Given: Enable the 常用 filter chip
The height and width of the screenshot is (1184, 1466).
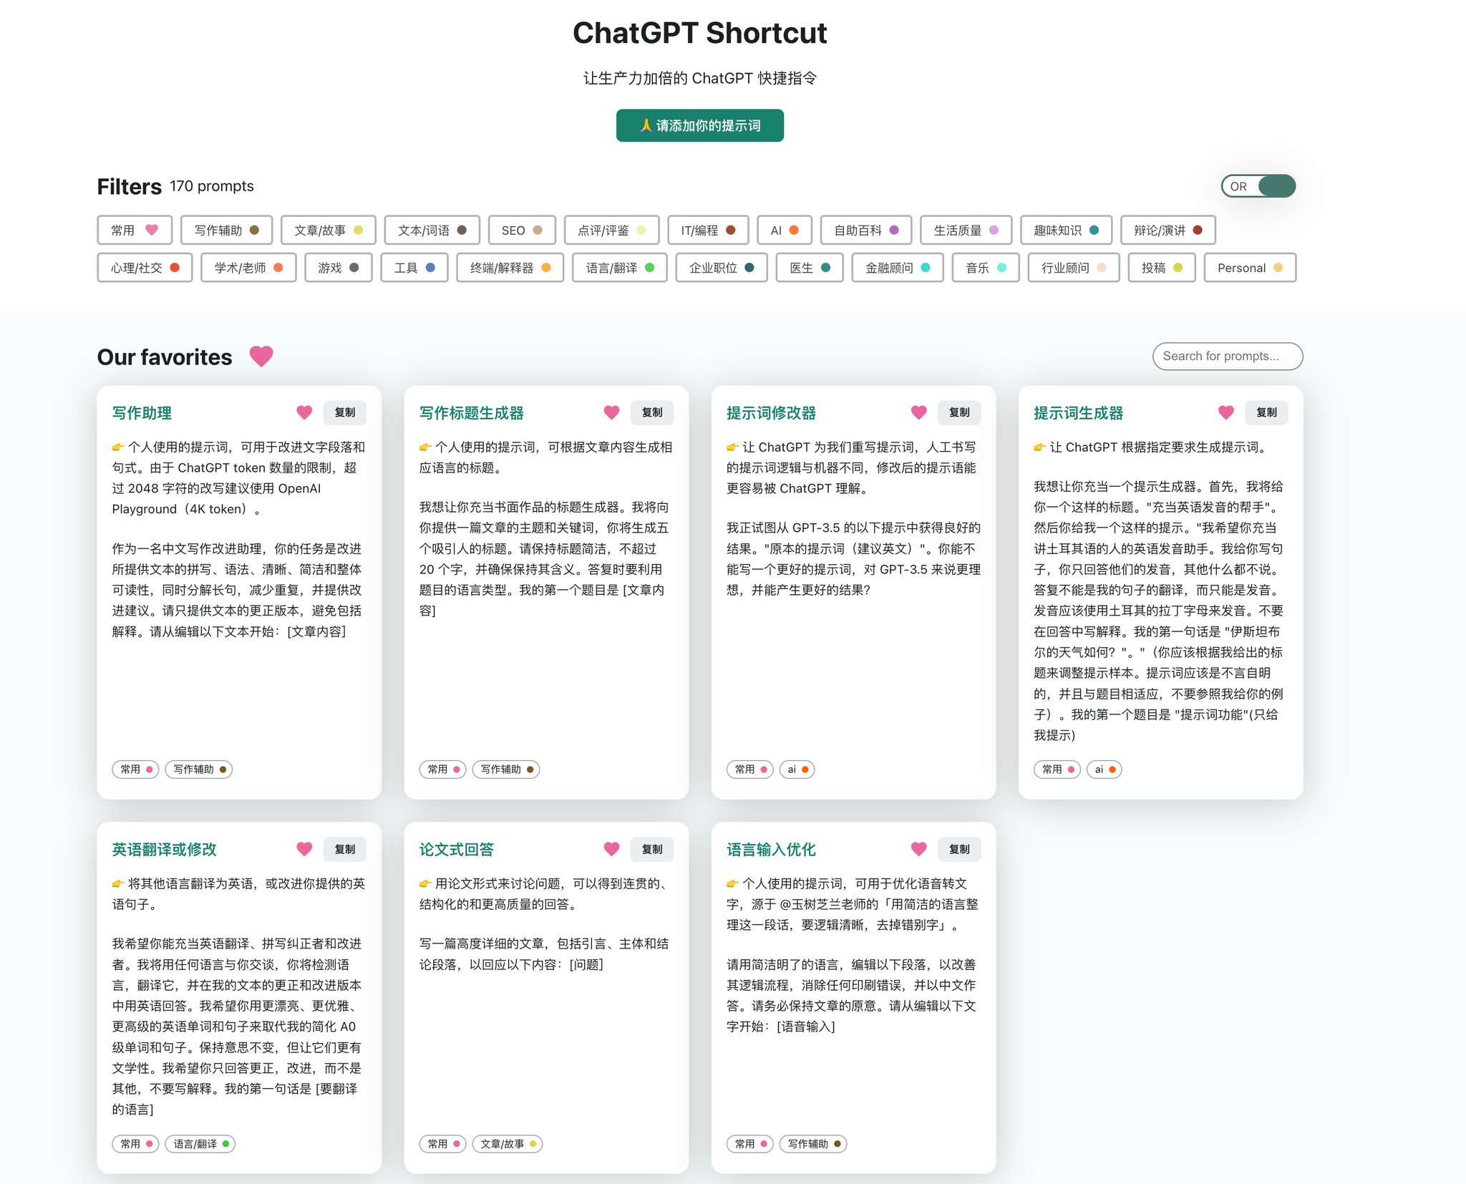Looking at the screenshot, I should (134, 230).
